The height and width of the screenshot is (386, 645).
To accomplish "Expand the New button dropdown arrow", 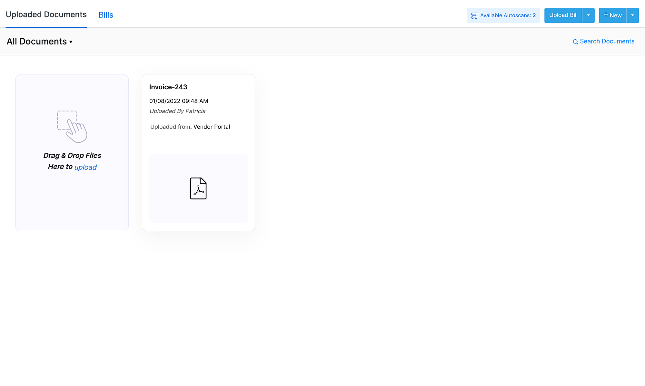I will coord(632,15).
